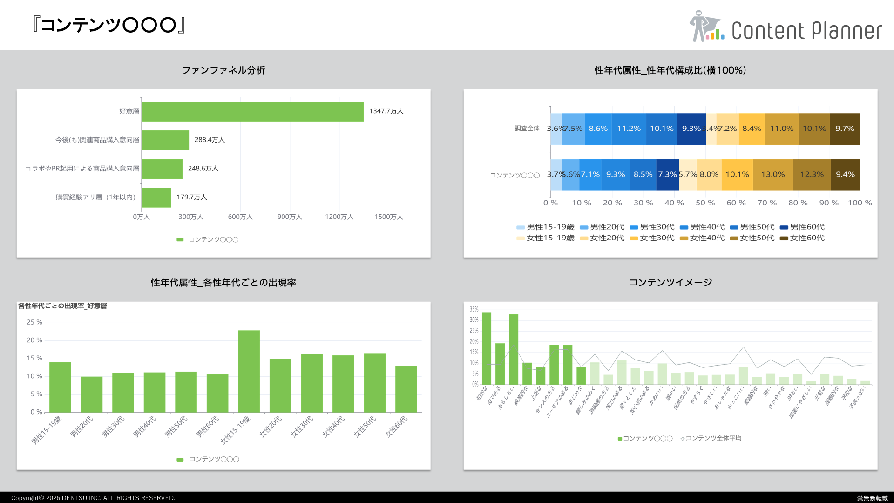The width and height of the screenshot is (894, 503).
Task: Click the 女性30代 legend entry
Action: [652, 238]
